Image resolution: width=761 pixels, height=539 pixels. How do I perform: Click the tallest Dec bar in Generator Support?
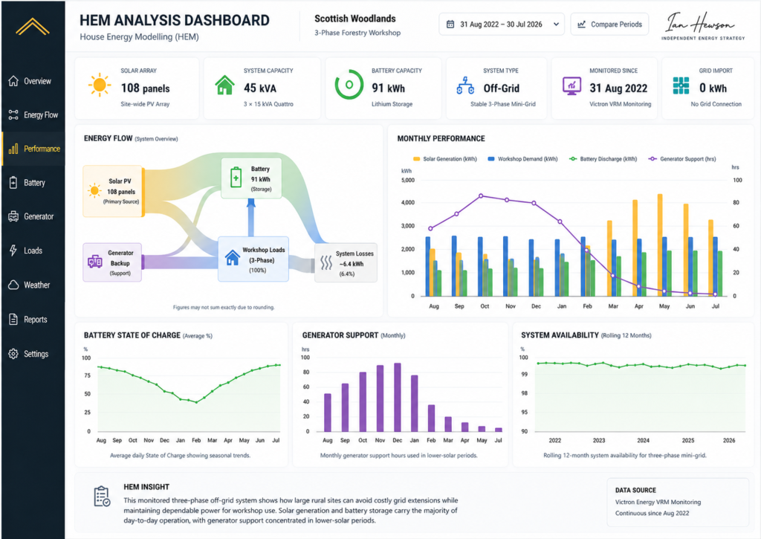pyautogui.click(x=398, y=397)
